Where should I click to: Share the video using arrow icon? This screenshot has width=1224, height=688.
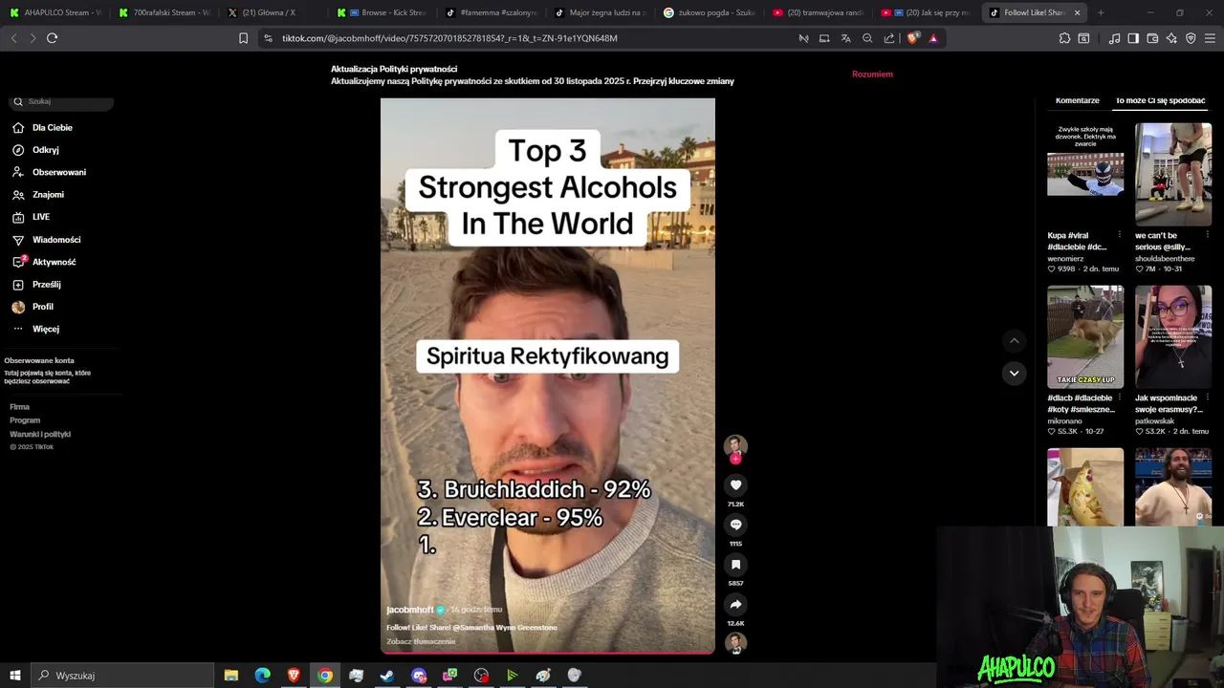click(x=735, y=605)
